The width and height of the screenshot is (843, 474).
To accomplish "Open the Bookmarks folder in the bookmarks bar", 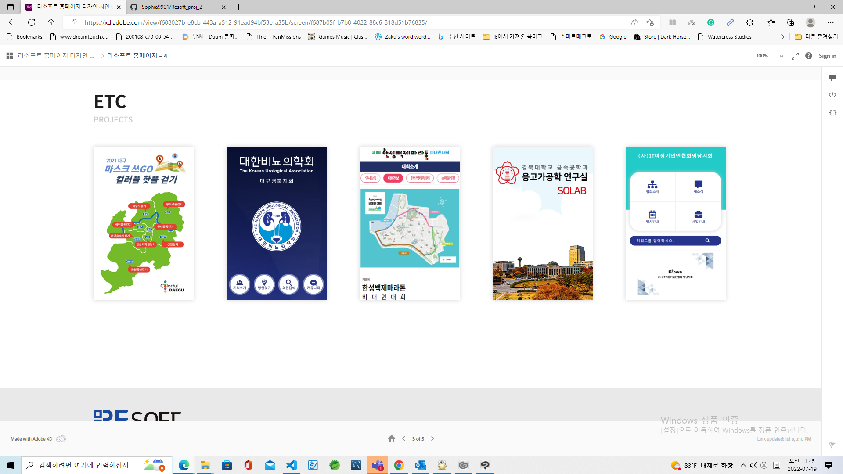I will coord(25,37).
